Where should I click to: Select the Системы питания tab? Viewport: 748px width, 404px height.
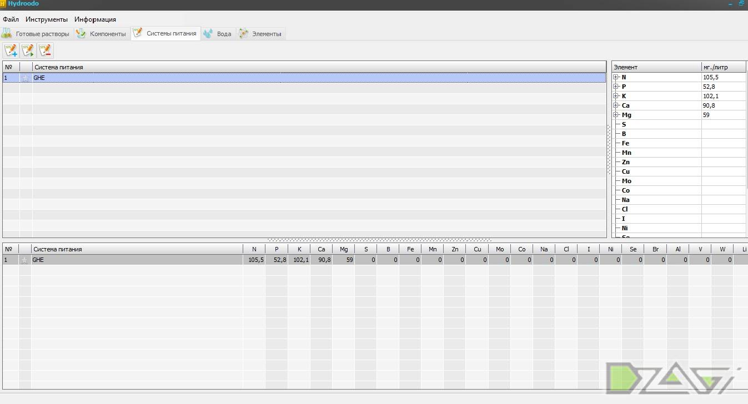165,33
